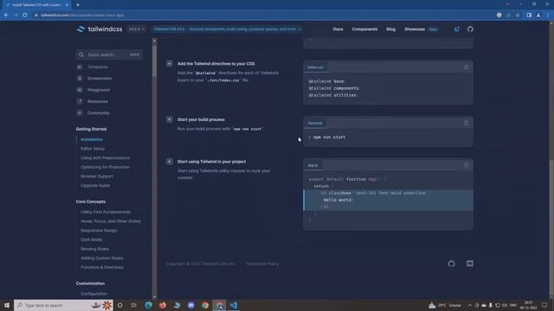The image size is (554, 311).
Task: Select the App.js code tab
Action: pos(312,165)
